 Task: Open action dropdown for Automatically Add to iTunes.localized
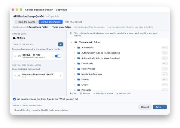(165, 53)
